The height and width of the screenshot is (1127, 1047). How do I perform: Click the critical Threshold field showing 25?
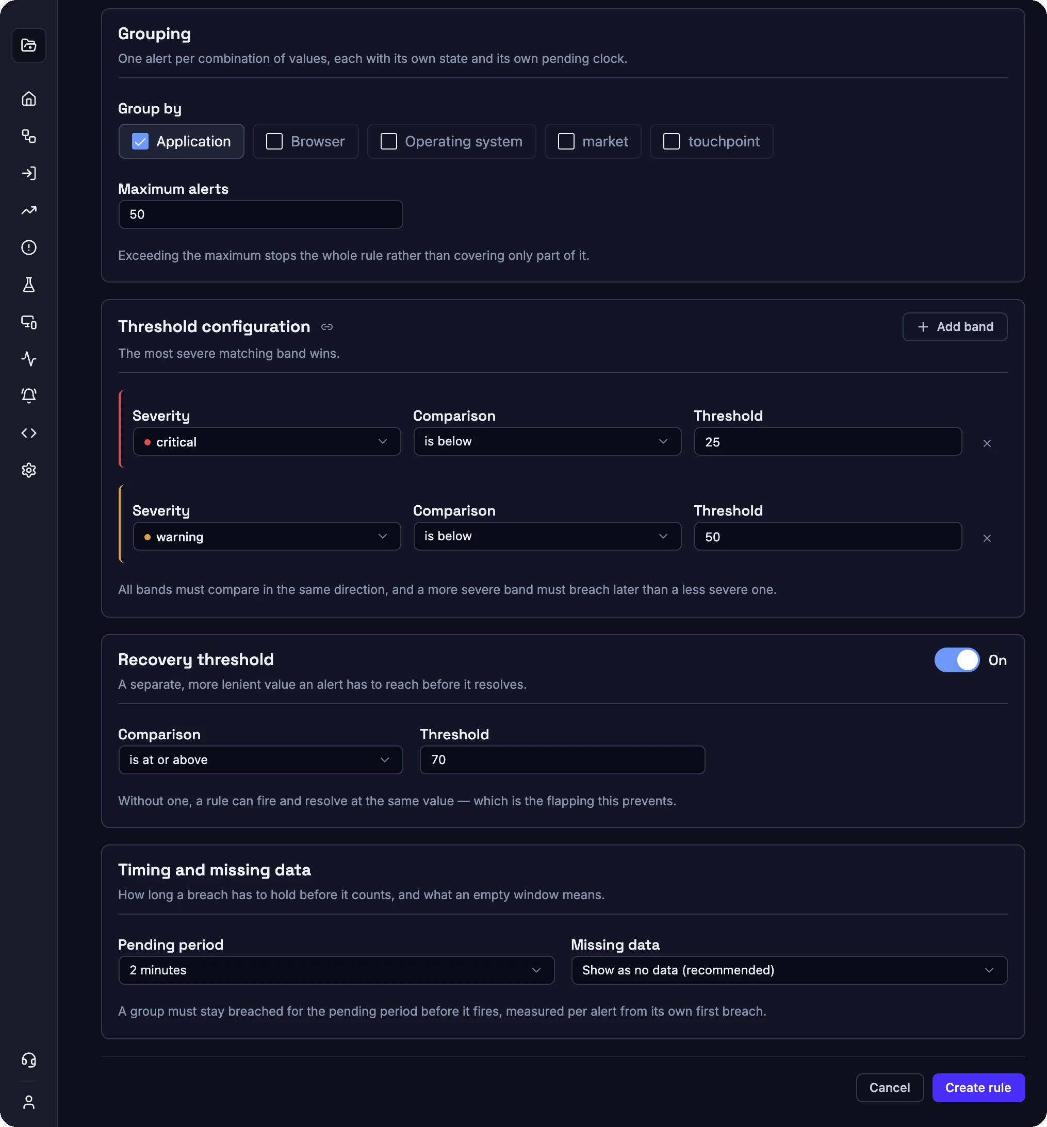[828, 442]
